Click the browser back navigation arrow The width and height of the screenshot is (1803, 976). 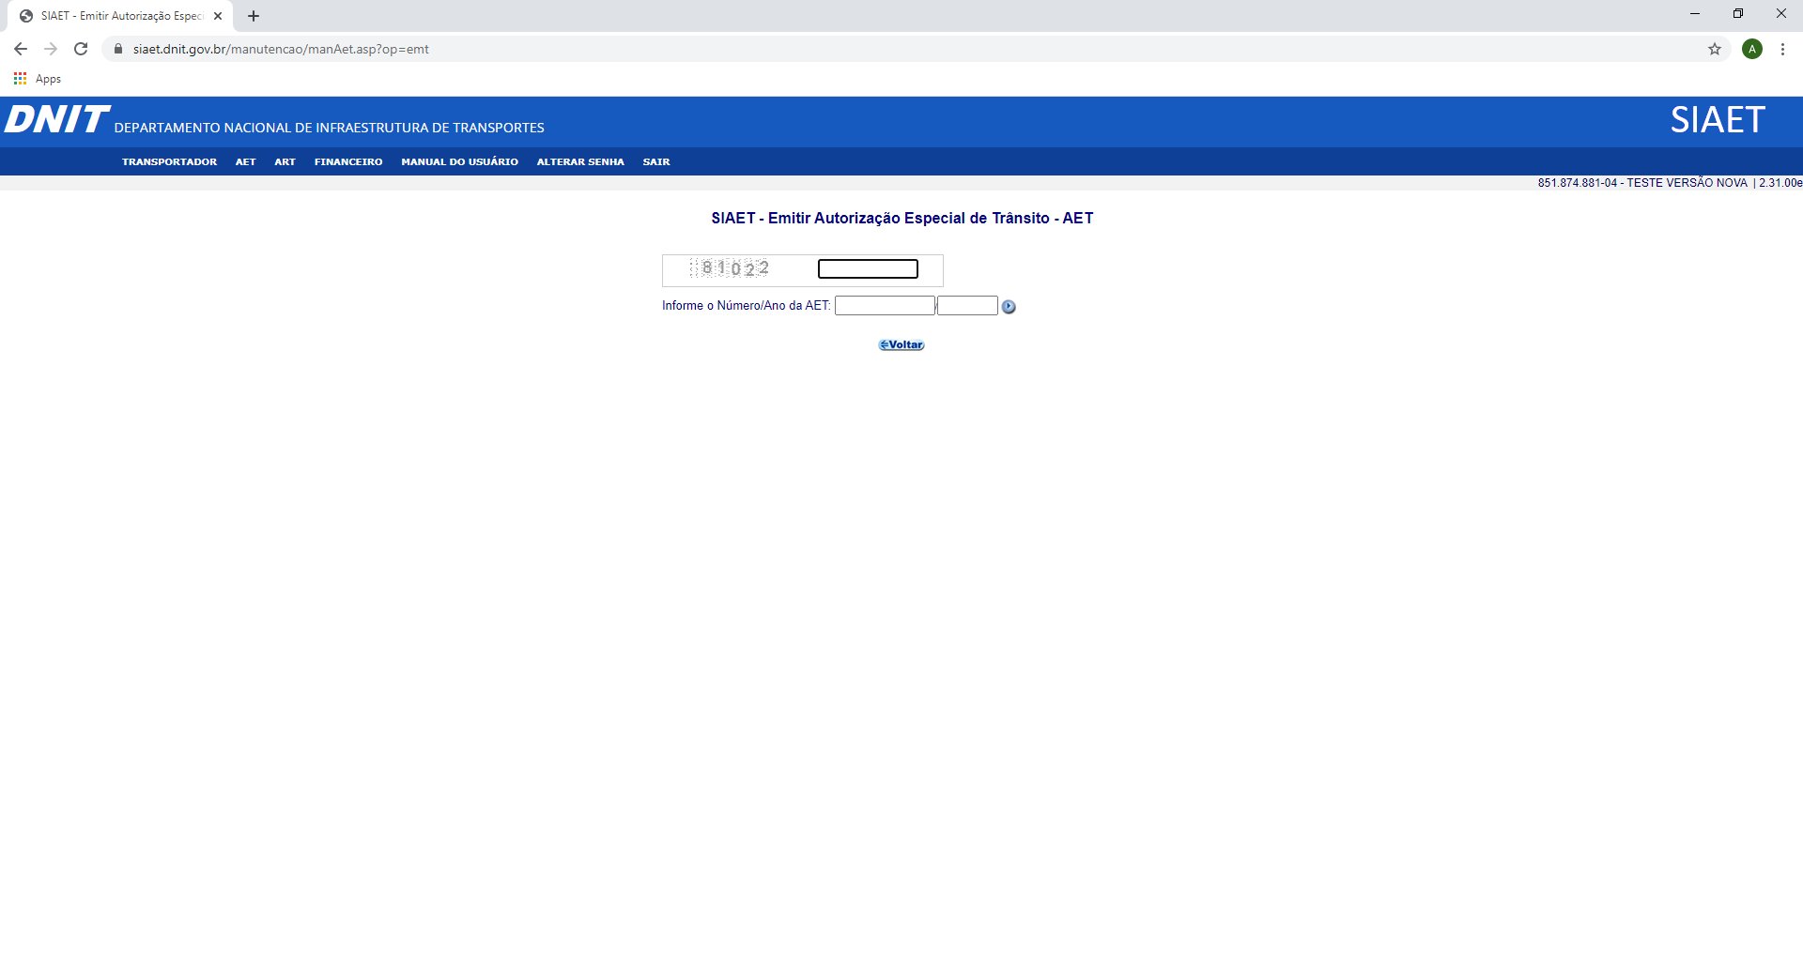tap(20, 48)
